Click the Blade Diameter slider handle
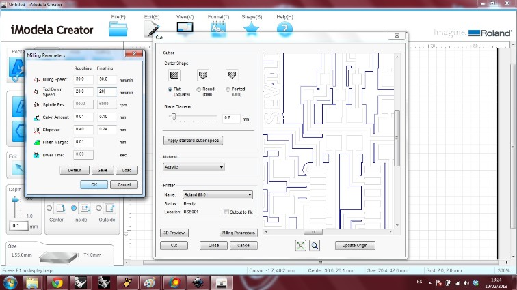Image resolution: width=517 pixels, height=290 pixels. click(174, 117)
